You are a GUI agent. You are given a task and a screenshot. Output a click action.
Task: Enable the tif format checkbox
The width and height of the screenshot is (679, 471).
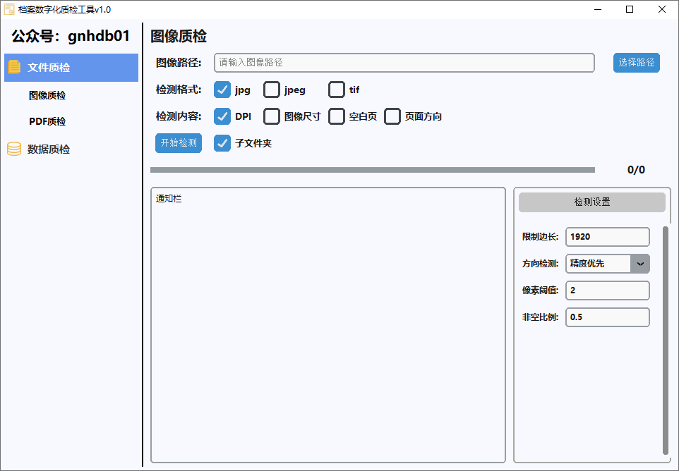pyautogui.click(x=336, y=90)
